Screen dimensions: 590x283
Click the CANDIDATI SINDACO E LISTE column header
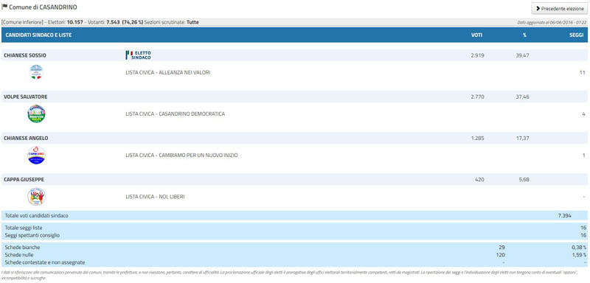(x=39, y=35)
